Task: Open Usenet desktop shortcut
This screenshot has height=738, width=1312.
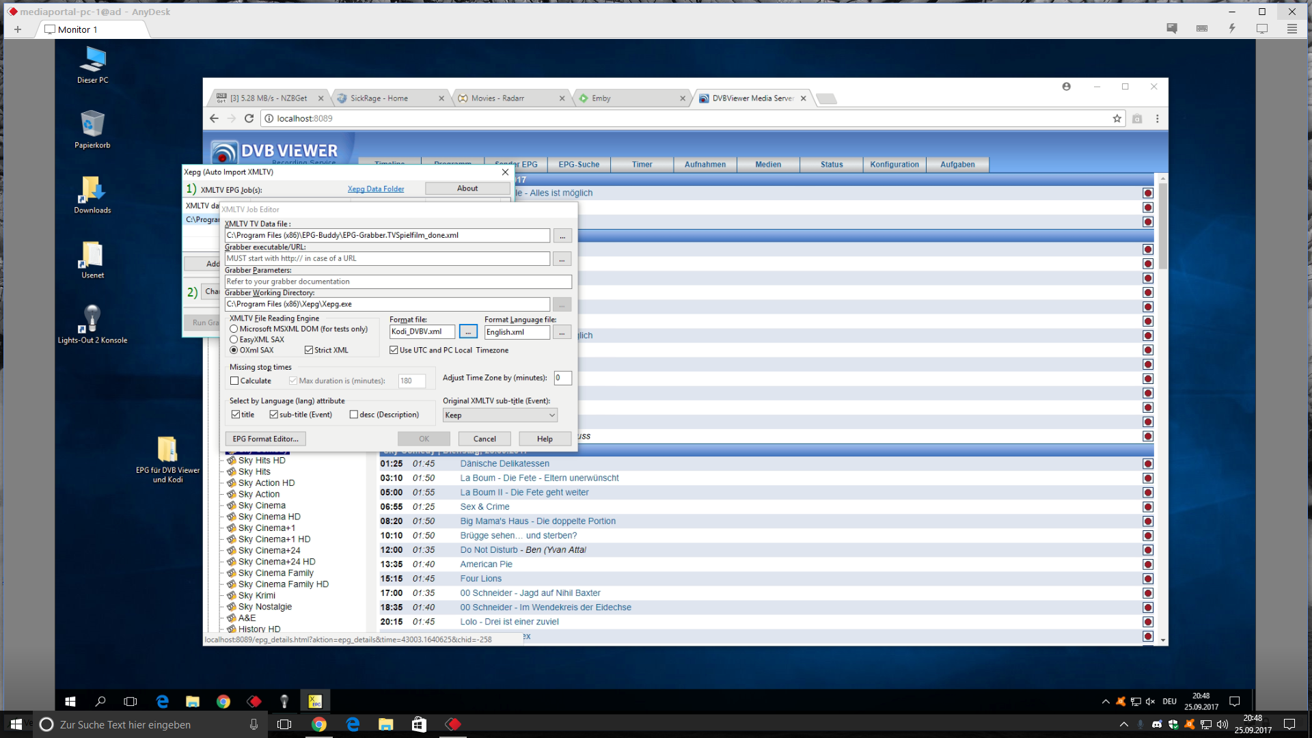Action: (92, 260)
